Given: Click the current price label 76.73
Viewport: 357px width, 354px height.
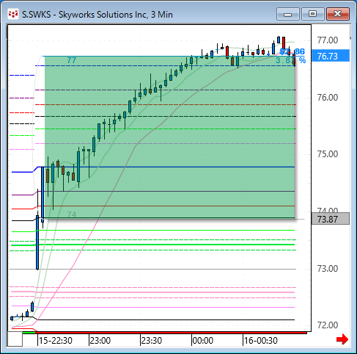Looking at the screenshot, I should [x=331, y=56].
